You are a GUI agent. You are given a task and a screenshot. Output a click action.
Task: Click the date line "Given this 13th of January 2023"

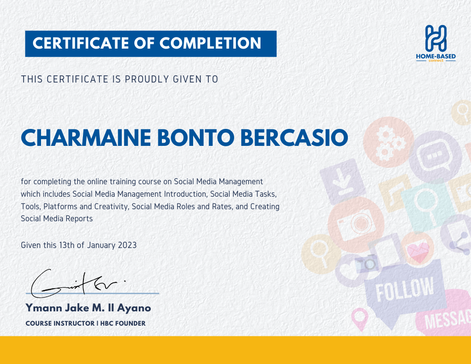point(78,245)
